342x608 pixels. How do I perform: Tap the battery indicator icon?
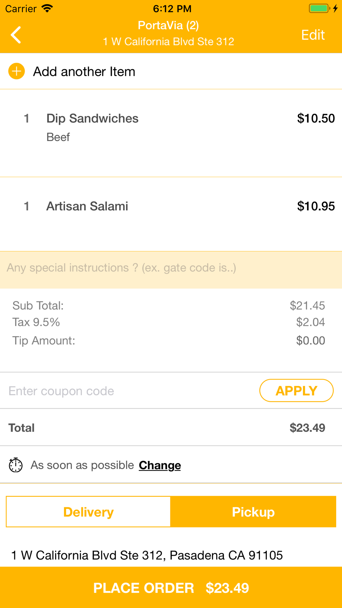(319, 9)
